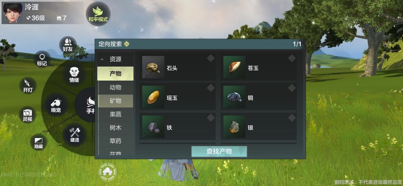Open the 灵视 camera icon

(x=28, y=115)
